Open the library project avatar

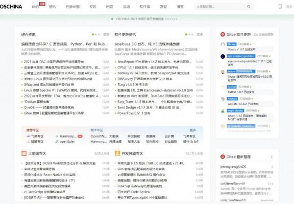point(223,45)
